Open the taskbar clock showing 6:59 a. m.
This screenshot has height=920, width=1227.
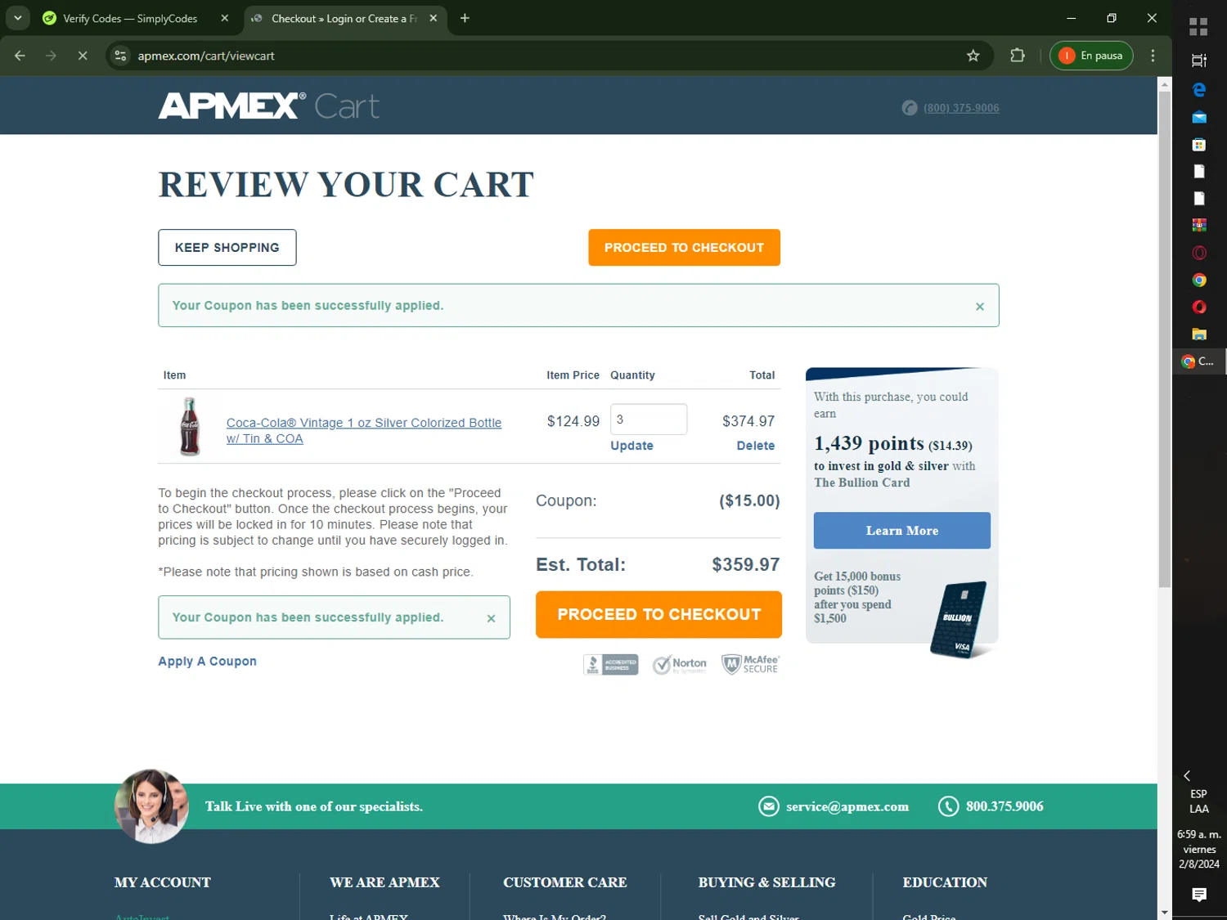[1198, 849]
